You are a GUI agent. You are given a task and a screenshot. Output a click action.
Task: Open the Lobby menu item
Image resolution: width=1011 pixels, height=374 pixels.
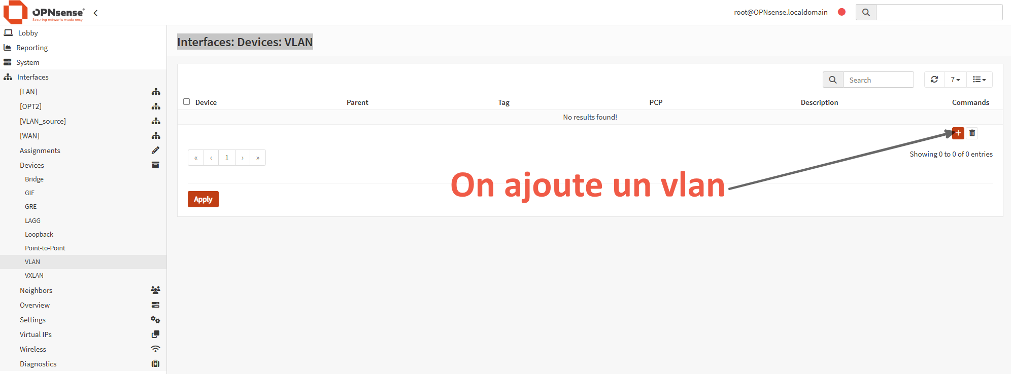click(28, 33)
